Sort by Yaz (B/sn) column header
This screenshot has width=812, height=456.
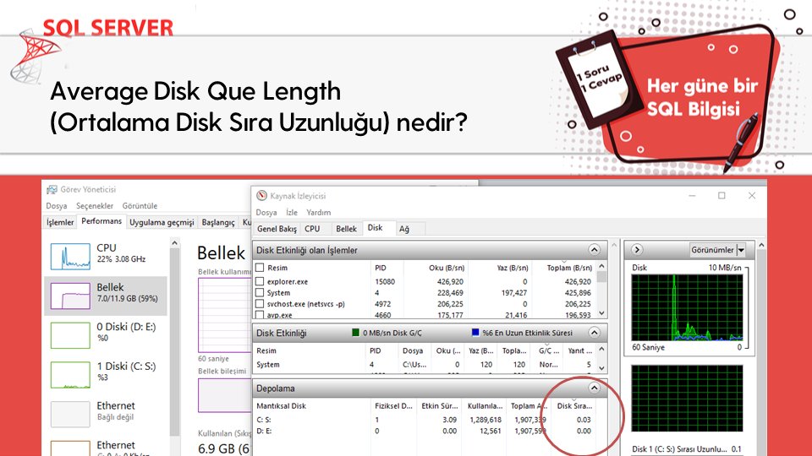[x=499, y=268]
